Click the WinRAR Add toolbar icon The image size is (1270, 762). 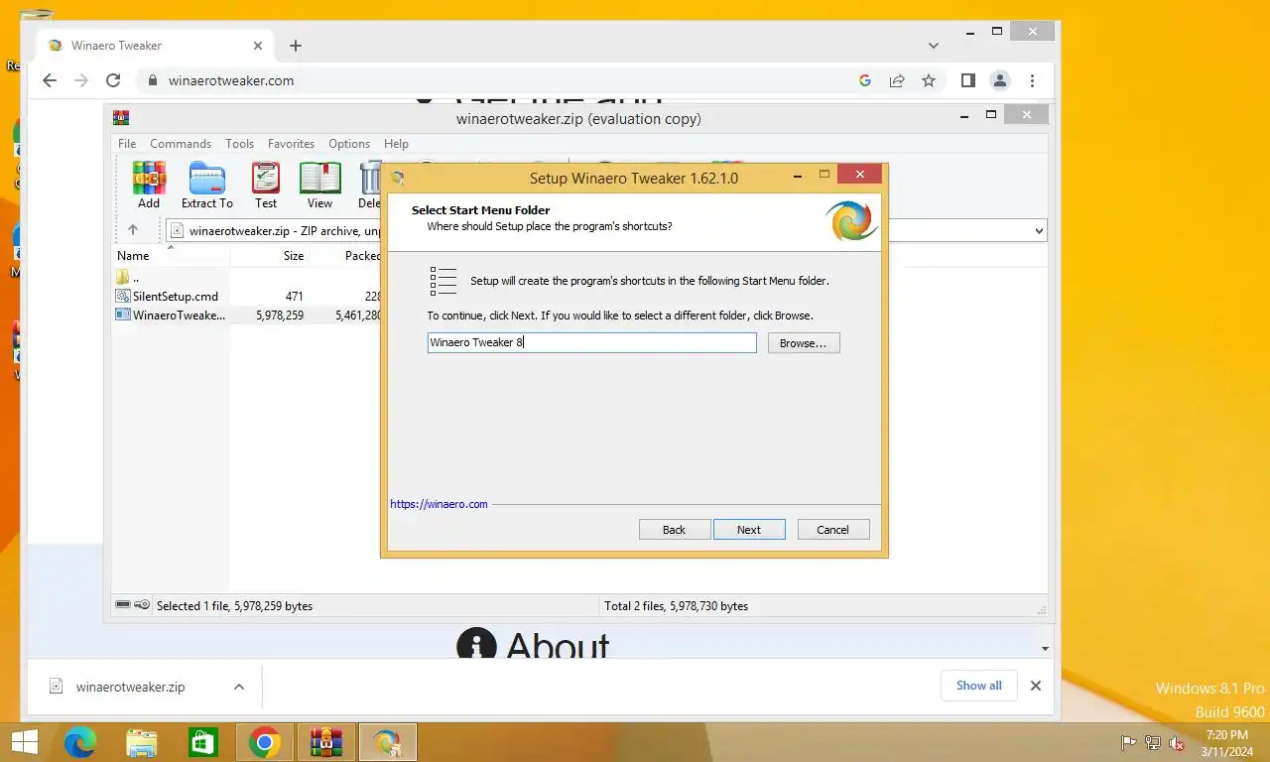point(149,186)
